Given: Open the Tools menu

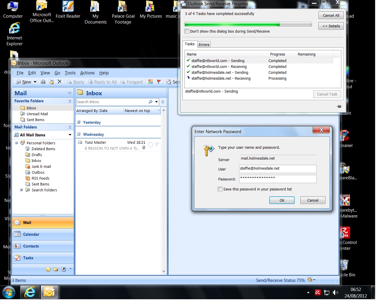Looking at the screenshot, I should coord(70,73).
